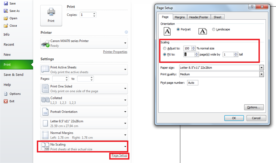Image resolution: width=276 pixels, height=163 pixels.
Task: Click the Page Setup link
Action: pos(119,155)
